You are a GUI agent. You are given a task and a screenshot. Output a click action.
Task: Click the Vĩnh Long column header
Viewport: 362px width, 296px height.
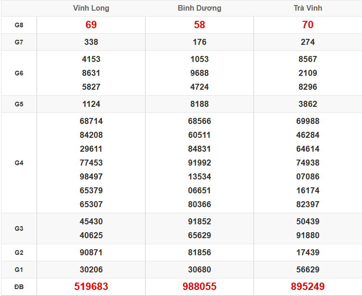pyautogui.click(x=91, y=8)
